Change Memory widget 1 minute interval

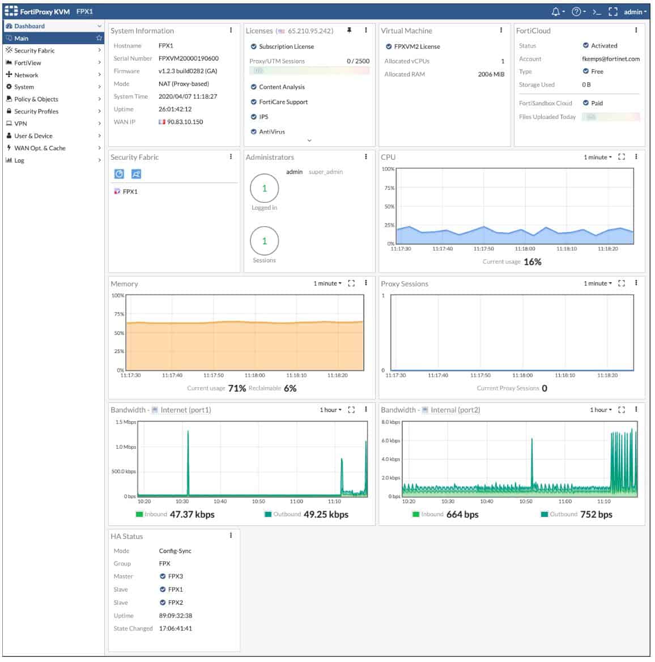pos(327,283)
